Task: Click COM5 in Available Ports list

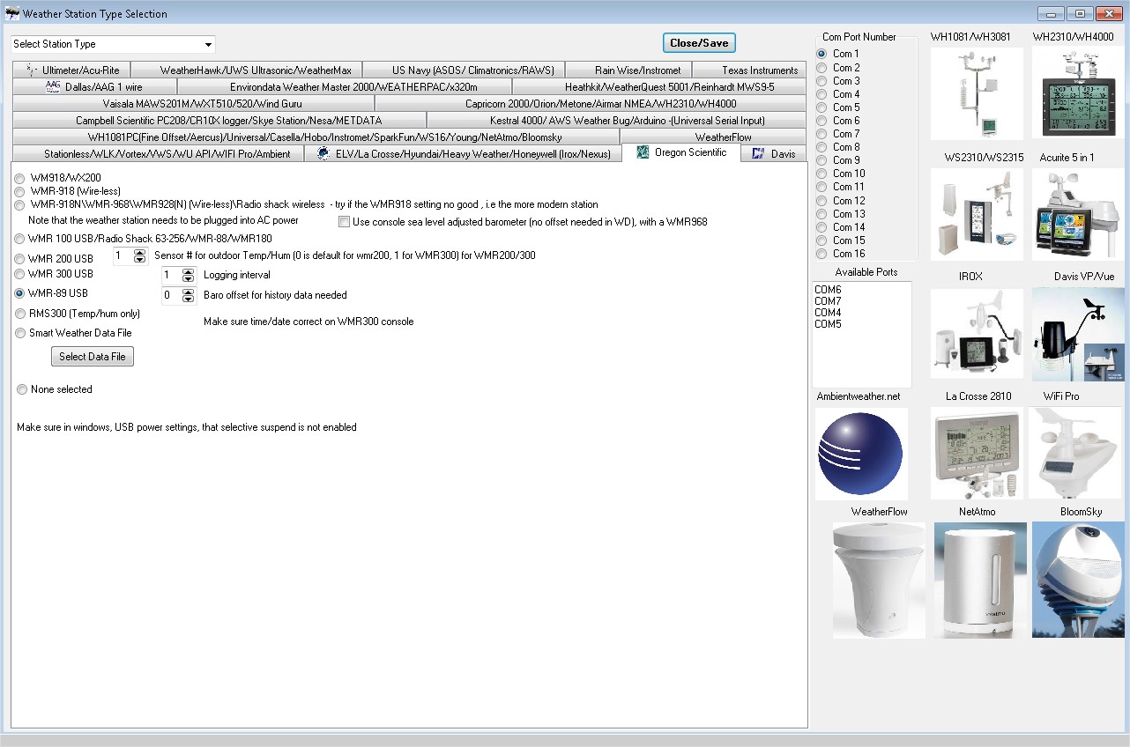Action: pyautogui.click(x=828, y=324)
